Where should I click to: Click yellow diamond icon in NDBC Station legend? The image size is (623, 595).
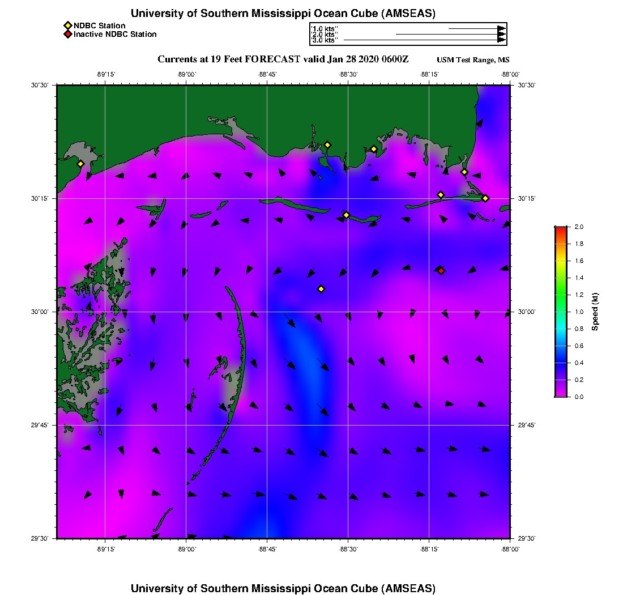(x=67, y=26)
